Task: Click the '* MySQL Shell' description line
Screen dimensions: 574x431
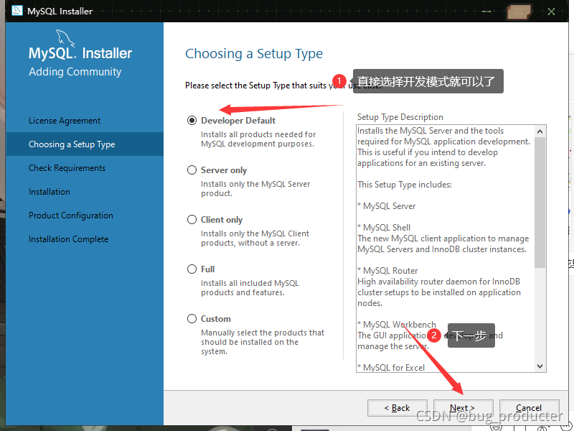Action: click(384, 228)
